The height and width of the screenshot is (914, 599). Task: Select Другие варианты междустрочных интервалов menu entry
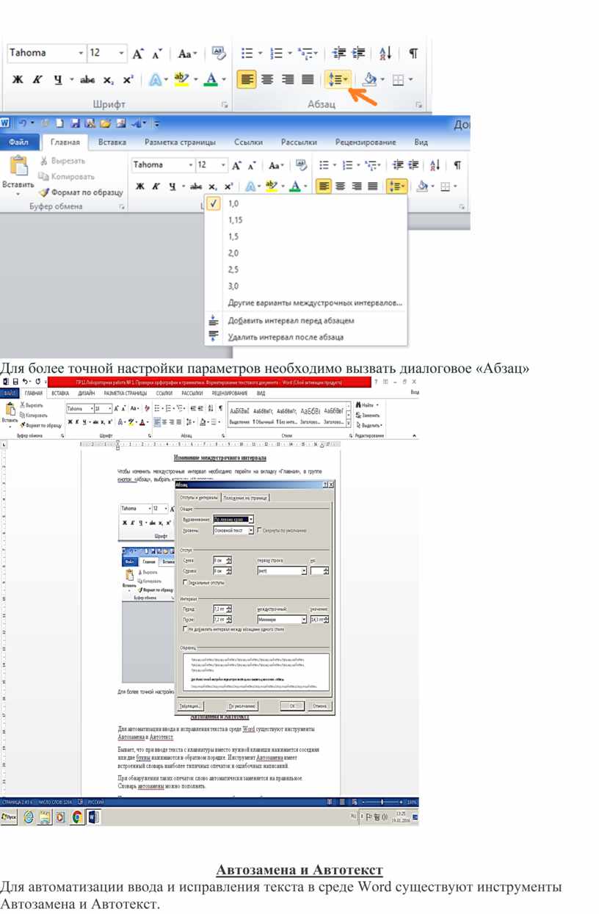tap(315, 302)
